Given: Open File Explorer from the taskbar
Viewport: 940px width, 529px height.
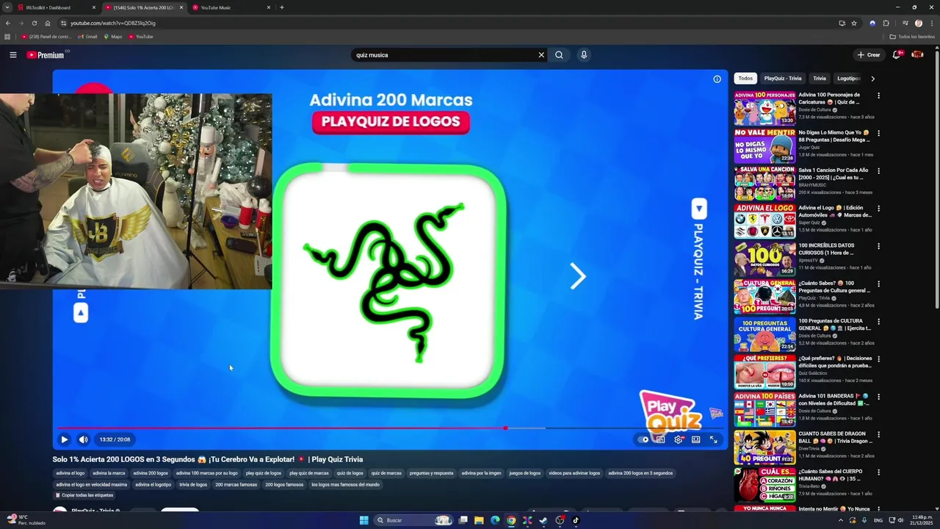Looking at the screenshot, I should [479, 520].
